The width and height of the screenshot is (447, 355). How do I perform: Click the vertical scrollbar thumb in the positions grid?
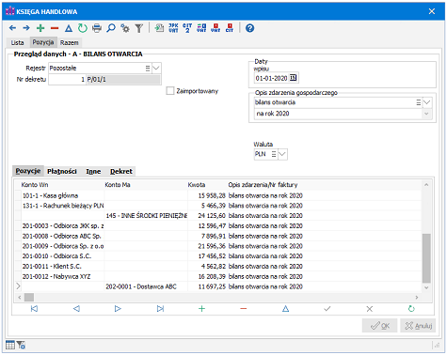click(426, 258)
